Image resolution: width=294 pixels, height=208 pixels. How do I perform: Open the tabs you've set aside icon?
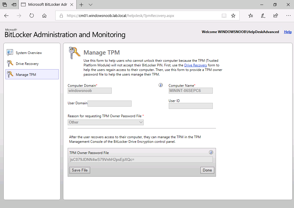[5, 5]
